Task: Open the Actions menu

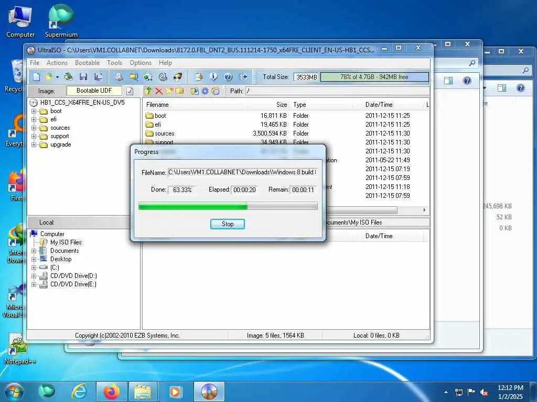Action: tap(57, 63)
